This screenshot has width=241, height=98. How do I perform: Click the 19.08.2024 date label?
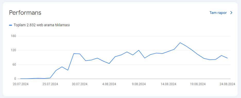pyautogui.click(x=198, y=84)
